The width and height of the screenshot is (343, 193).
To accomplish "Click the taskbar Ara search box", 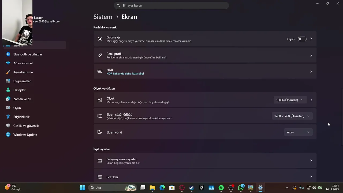I will (x=113, y=188).
